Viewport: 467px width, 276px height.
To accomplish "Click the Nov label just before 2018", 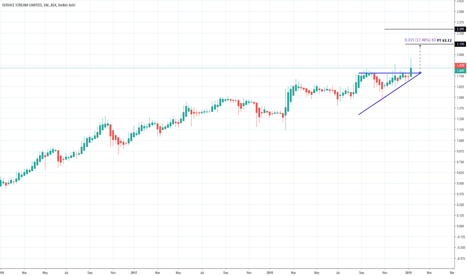I will [x=249, y=272].
